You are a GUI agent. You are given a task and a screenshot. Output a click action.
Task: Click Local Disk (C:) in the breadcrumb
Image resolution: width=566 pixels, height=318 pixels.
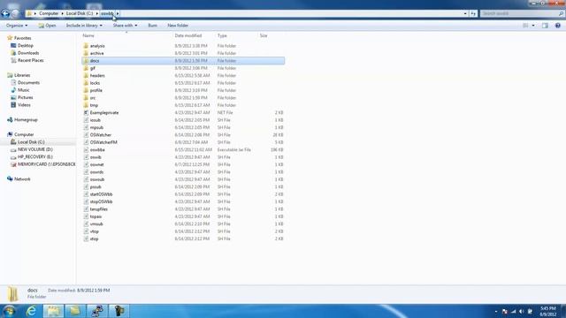pyautogui.click(x=80, y=13)
